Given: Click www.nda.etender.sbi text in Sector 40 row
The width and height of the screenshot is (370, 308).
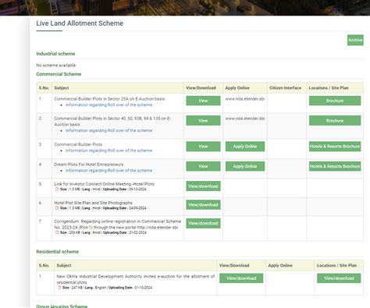Looking at the screenshot, I should point(245,119).
